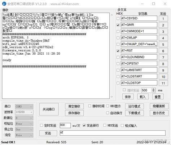Click the 下载模式 download mode button
Screen dimensions: 171x145
134,113
